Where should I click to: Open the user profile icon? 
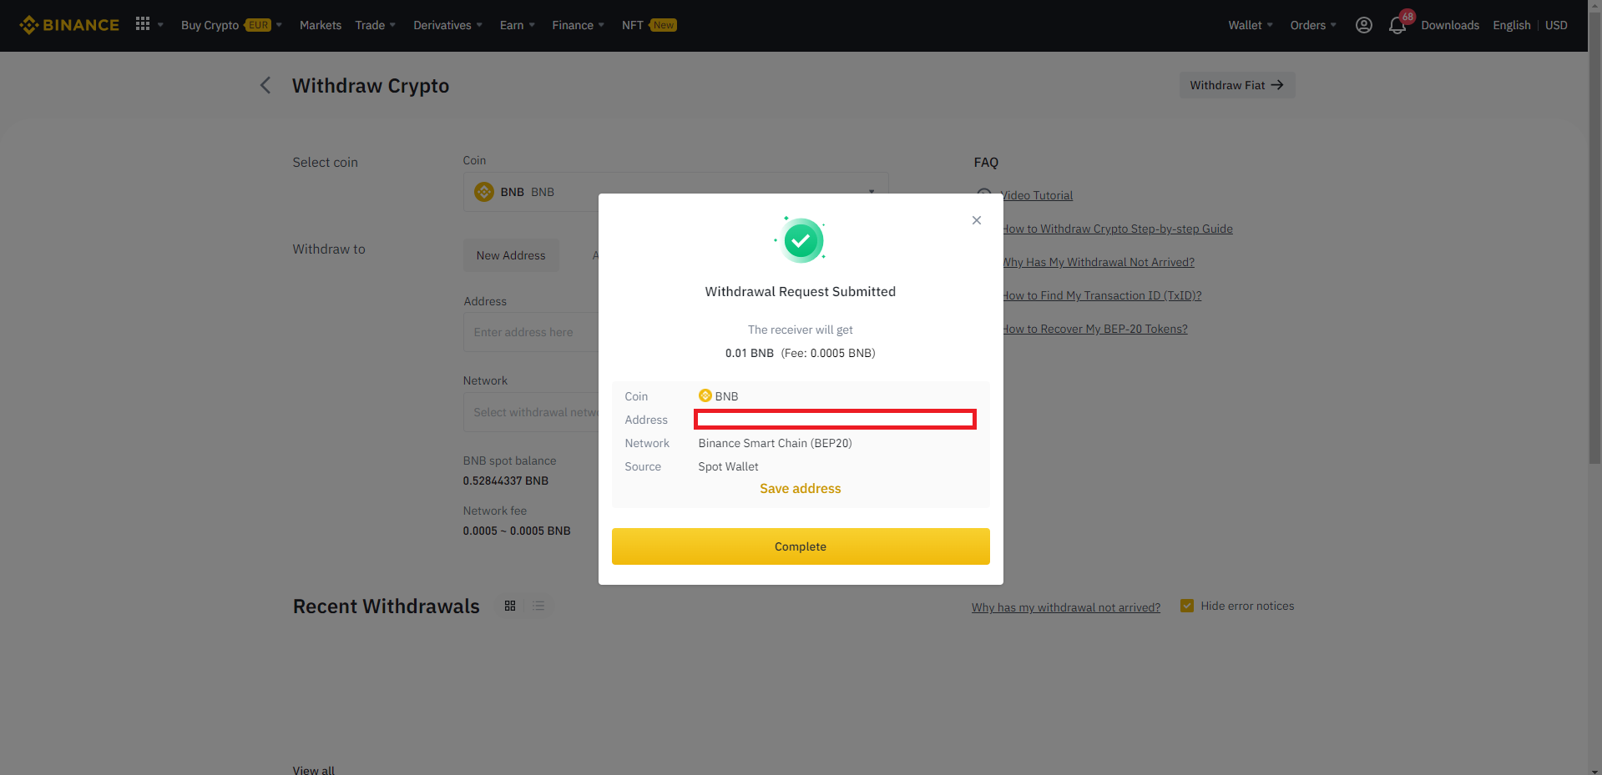(x=1363, y=25)
